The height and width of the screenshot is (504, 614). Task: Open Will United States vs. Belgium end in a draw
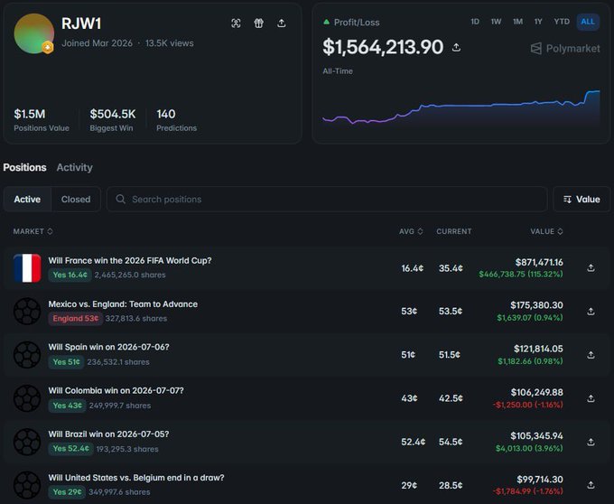pyautogui.click(x=136, y=478)
